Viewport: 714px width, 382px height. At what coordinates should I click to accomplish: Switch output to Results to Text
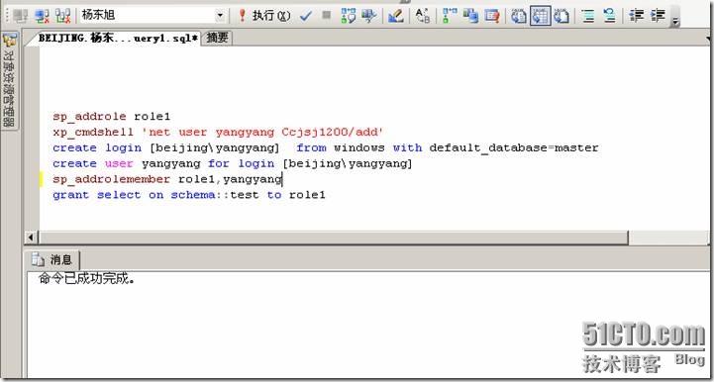519,16
